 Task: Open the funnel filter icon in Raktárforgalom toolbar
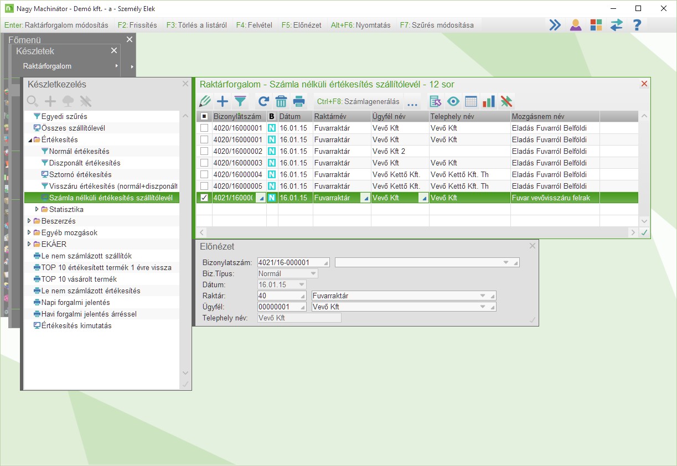240,101
